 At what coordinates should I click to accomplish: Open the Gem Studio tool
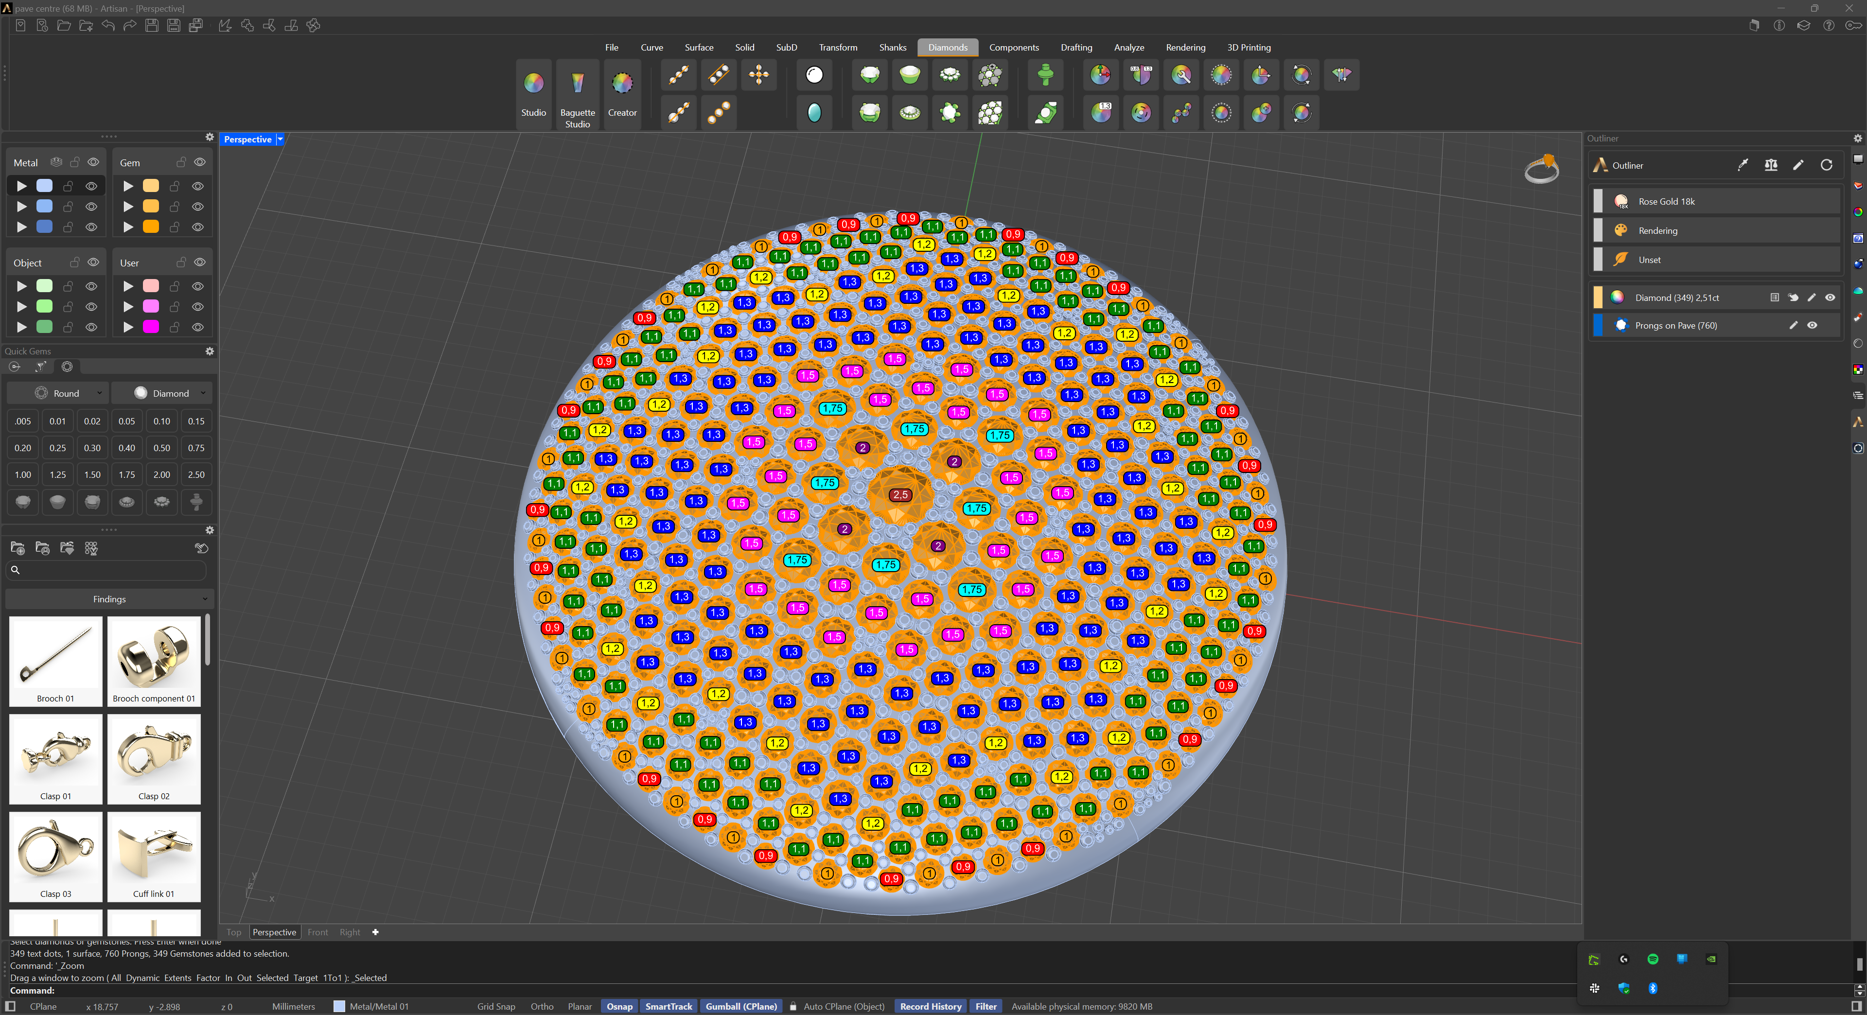tap(533, 94)
